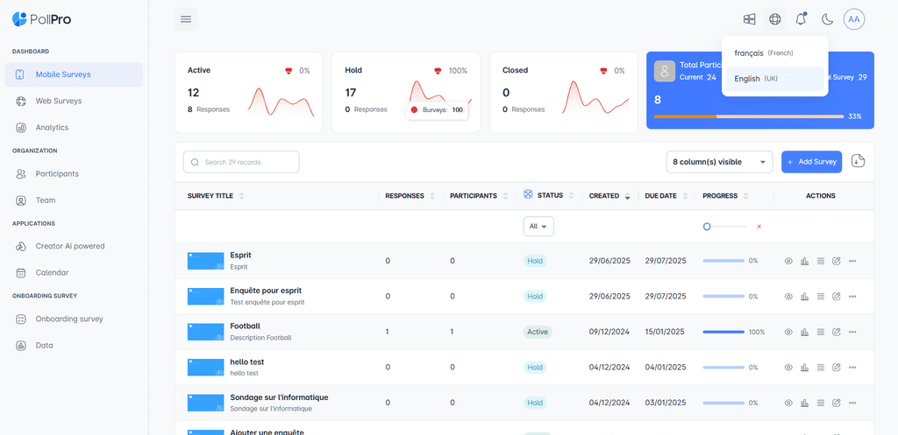Image resolution: width=898 pixels, height=435 pixels.
Task: View Esprit survey using eye icon
Action: coord(788,261)
